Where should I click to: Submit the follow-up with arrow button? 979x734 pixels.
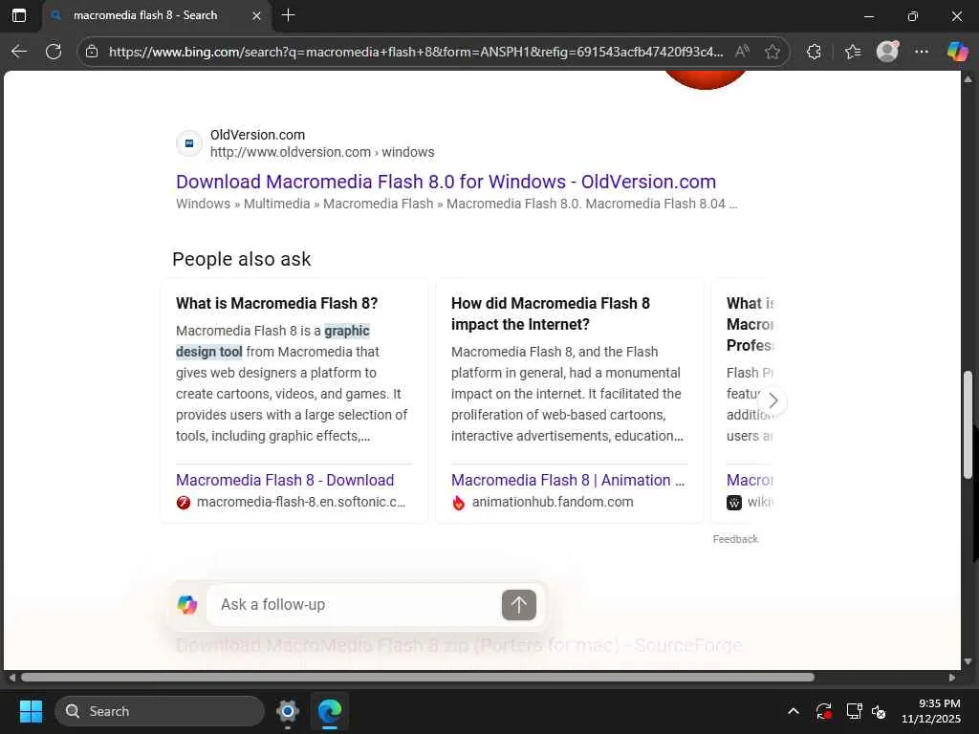click(x=519, y=605)
